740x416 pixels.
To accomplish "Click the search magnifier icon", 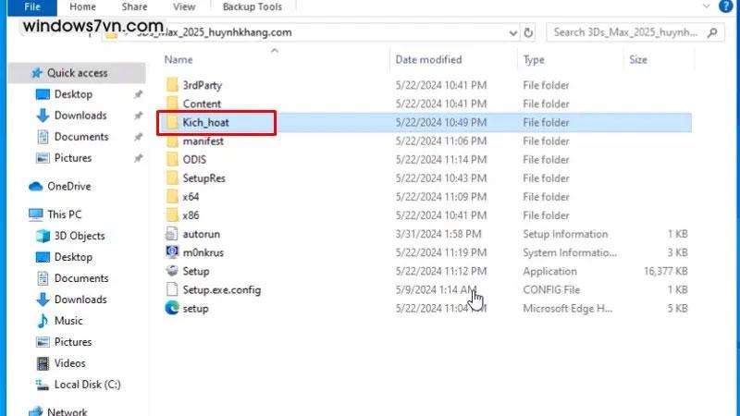I will click(x=713, y=32).
